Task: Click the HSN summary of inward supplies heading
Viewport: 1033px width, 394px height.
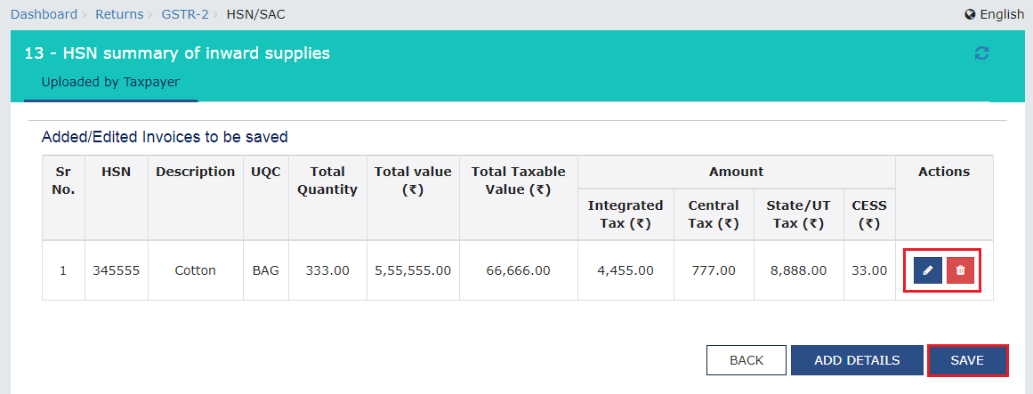Action: point(177,53)
